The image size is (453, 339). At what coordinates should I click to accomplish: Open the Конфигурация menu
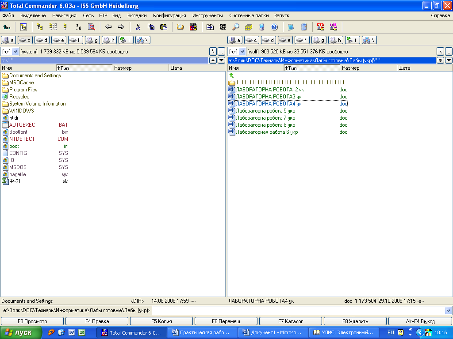point(169,15)
